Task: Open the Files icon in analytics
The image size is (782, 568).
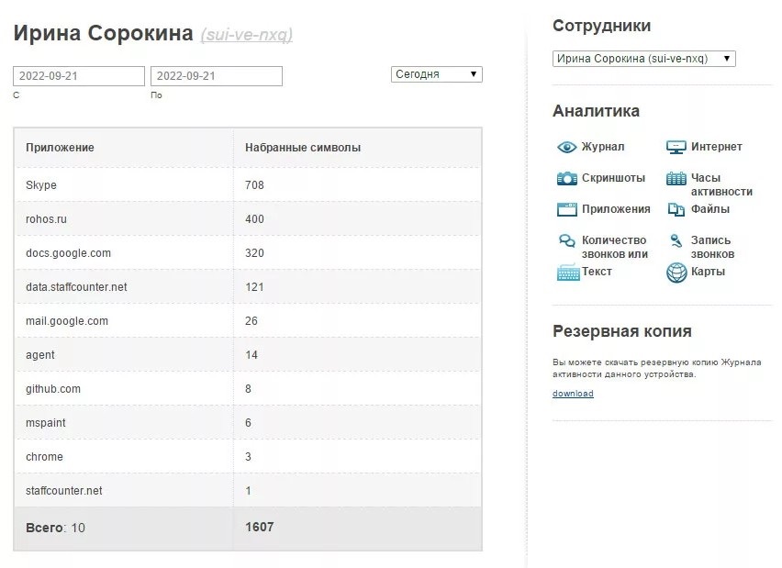Action: pos(676,209)
